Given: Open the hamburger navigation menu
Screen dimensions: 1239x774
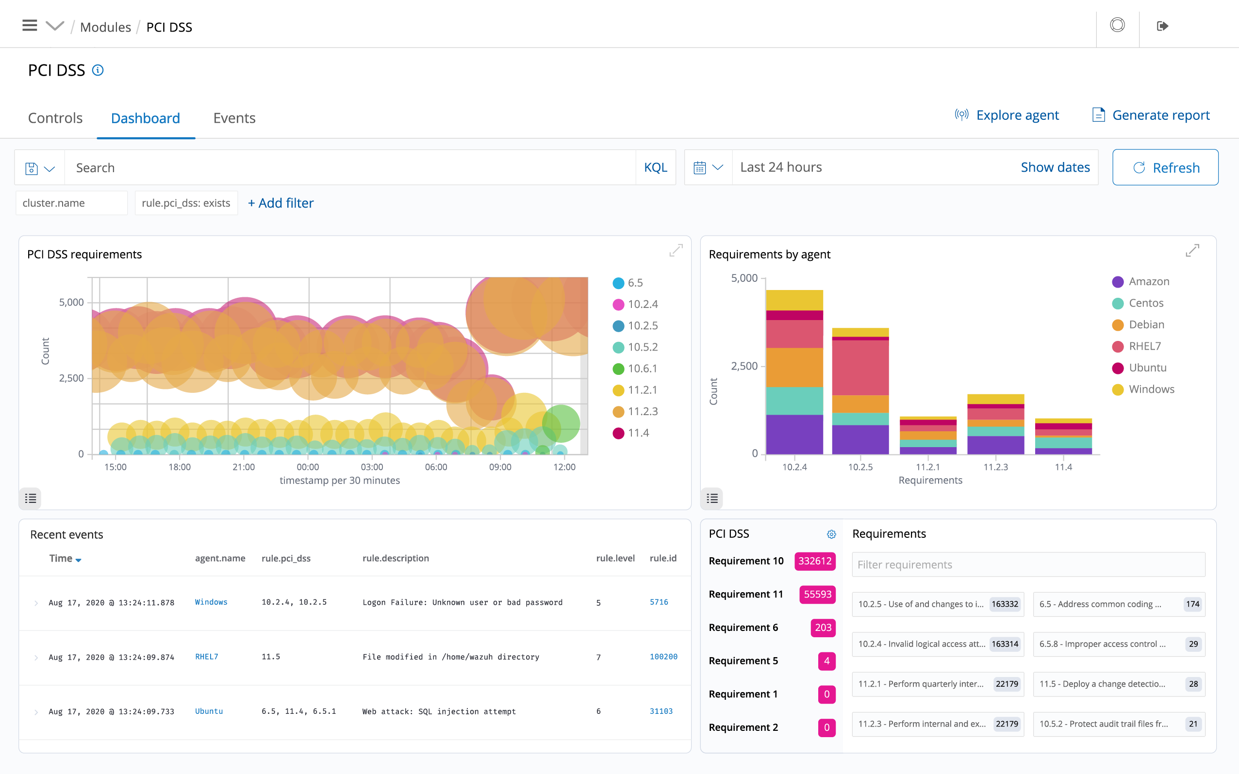Looking at the screenshot, I should tap(30, 26).
